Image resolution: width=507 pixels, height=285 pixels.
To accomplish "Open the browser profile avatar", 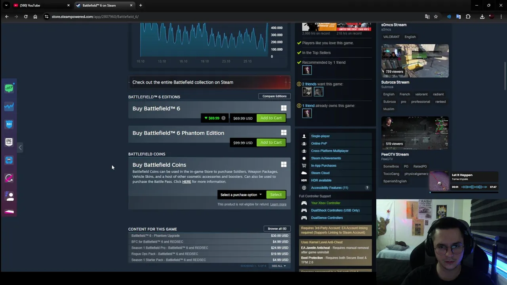I will tap(492, 17).
